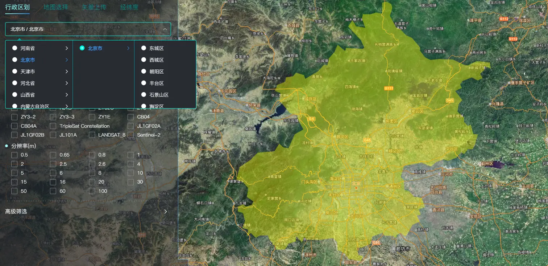The height and width of the screenshot is (266, 548).
Task: Enable the ZY1E satellite checkbox
Action: (92, 117)
